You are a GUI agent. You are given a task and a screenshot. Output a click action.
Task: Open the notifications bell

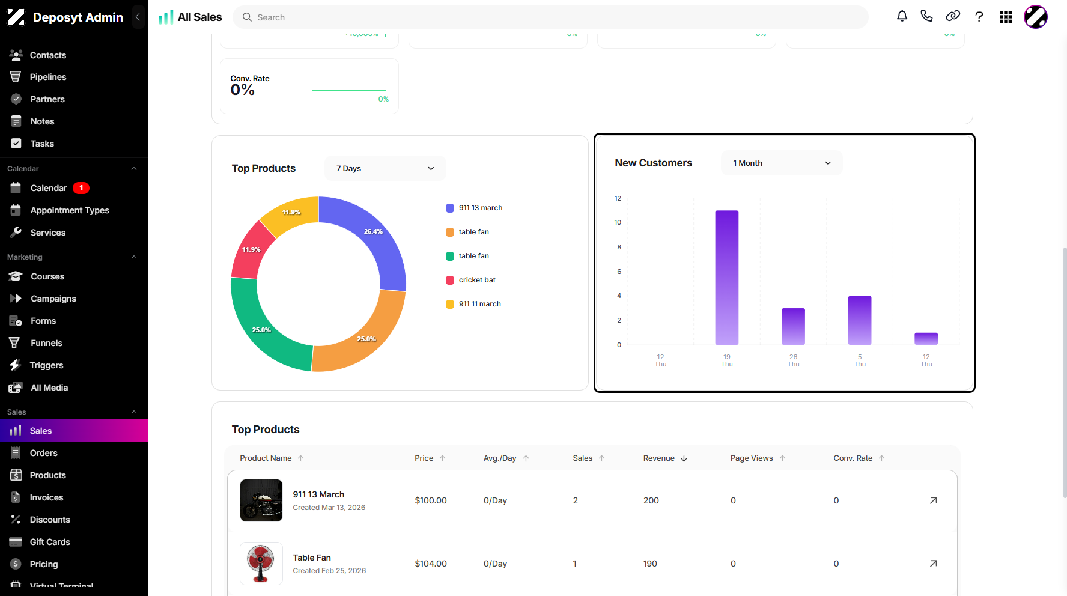tap(902, 16)
